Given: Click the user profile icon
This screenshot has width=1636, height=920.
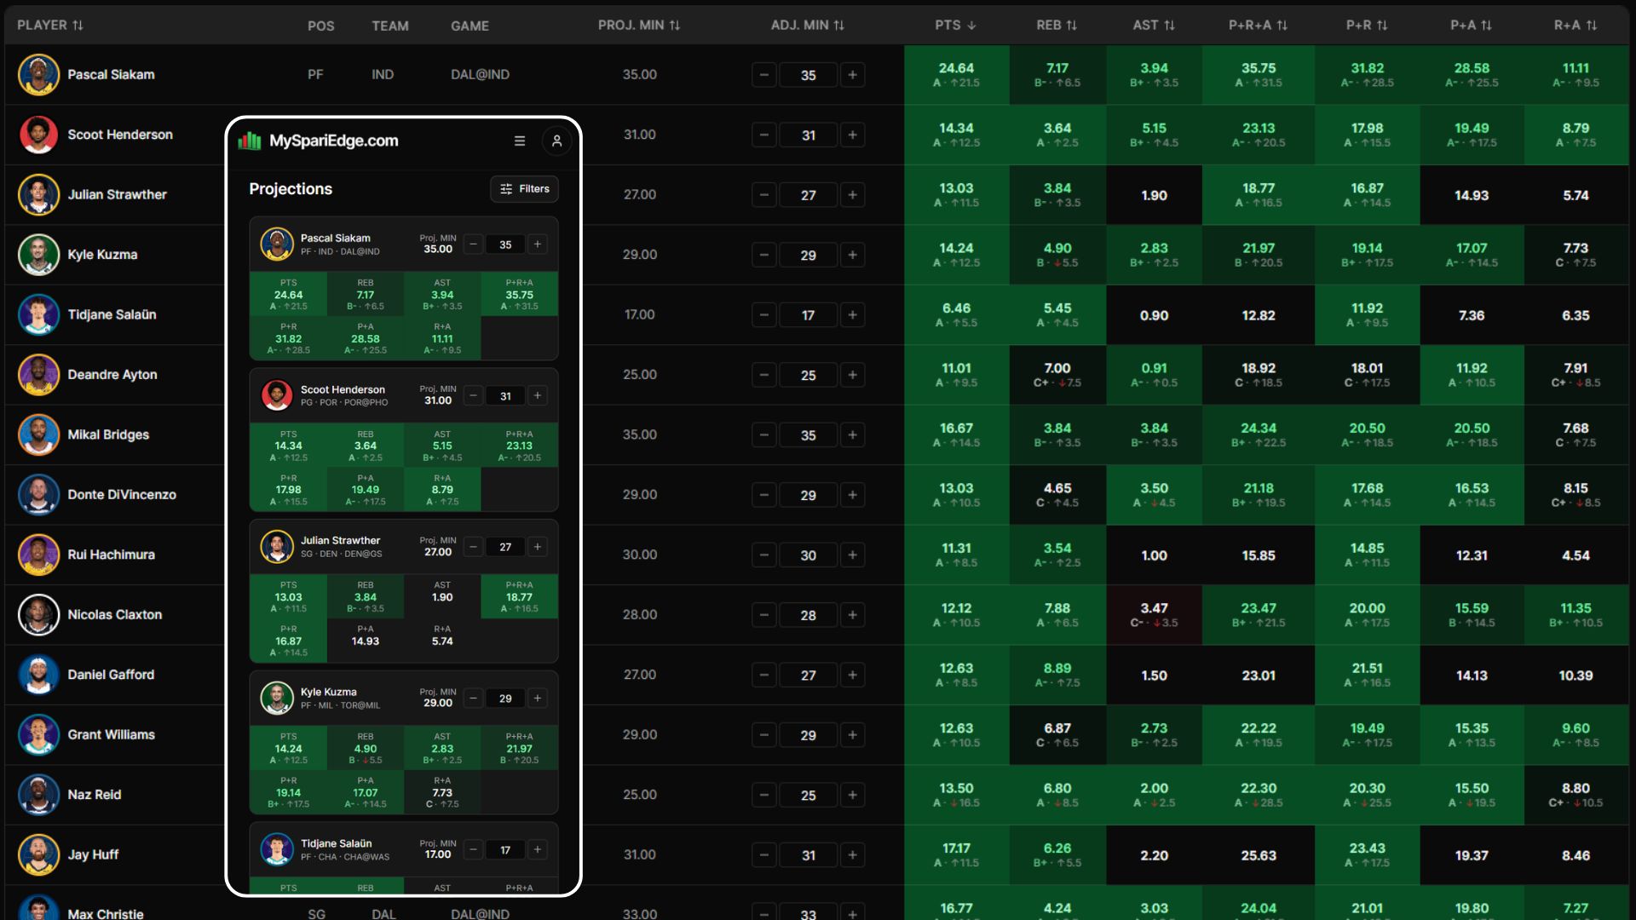Looking at the screenshot, I should coord(556,141).
